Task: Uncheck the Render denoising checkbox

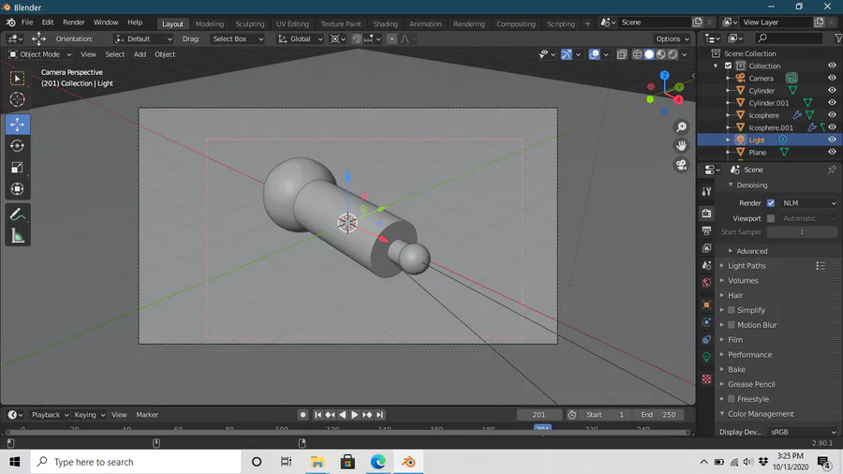Action: pos(771,203)
